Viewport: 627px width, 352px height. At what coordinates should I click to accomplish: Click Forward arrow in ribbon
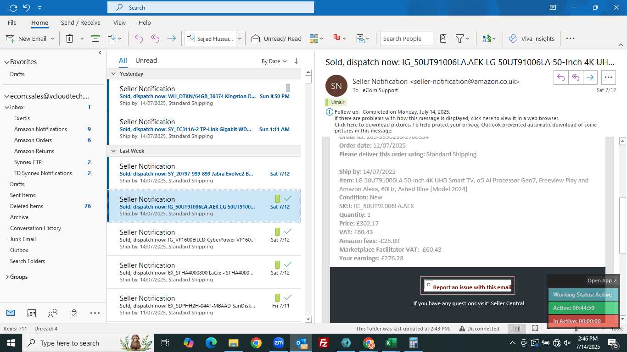[172, 38]
